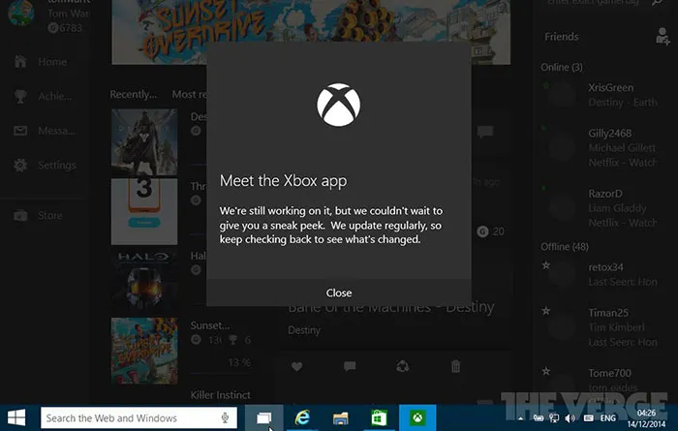This screenshot has height=431, width=678.
Task: Open Task View from the taskbar
Action: point(263,418)
